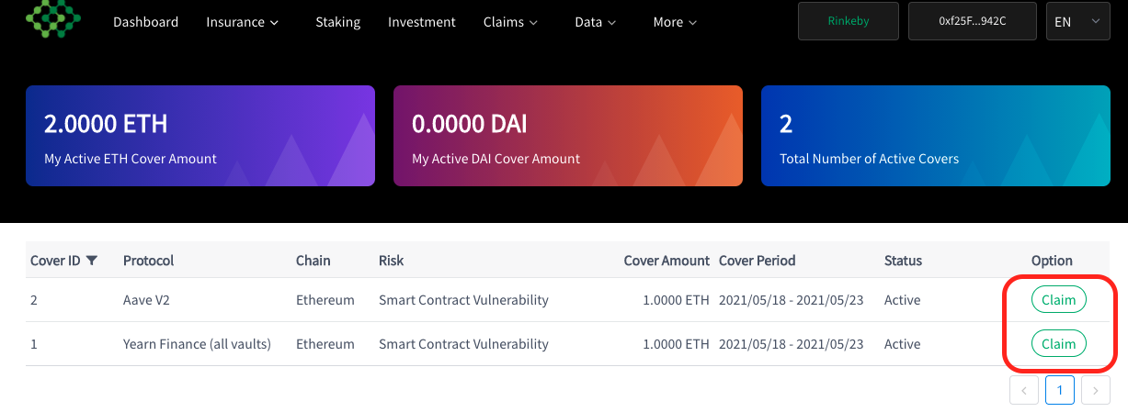Go to next page arrow

click(x=1096, y=390)
